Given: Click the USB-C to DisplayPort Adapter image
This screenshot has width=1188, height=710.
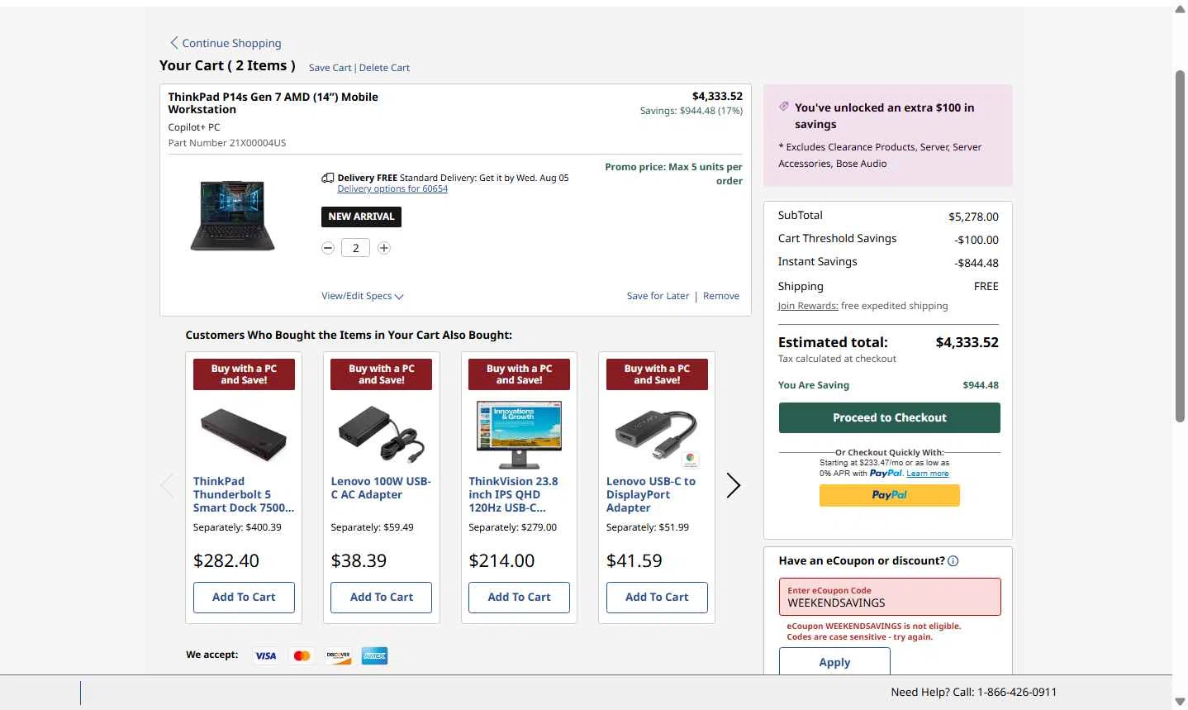Looking at the screenshot, I should click(657, 436).
